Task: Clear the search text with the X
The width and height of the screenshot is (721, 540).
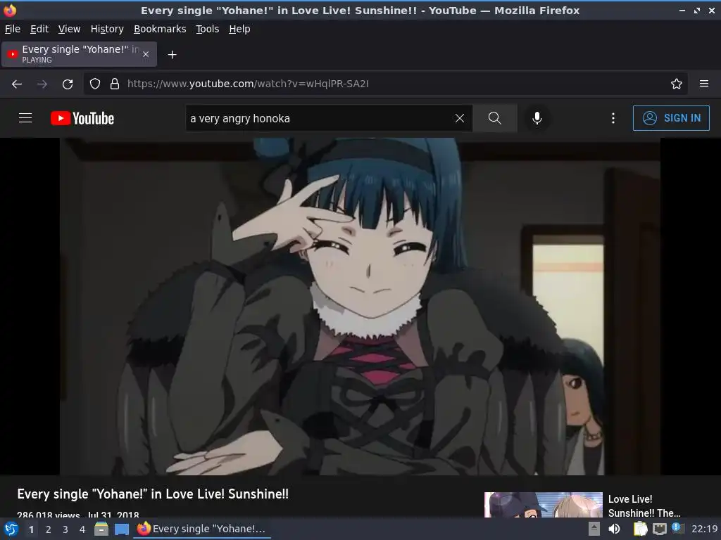Action: pyautogui.click(x=459, y=118)
